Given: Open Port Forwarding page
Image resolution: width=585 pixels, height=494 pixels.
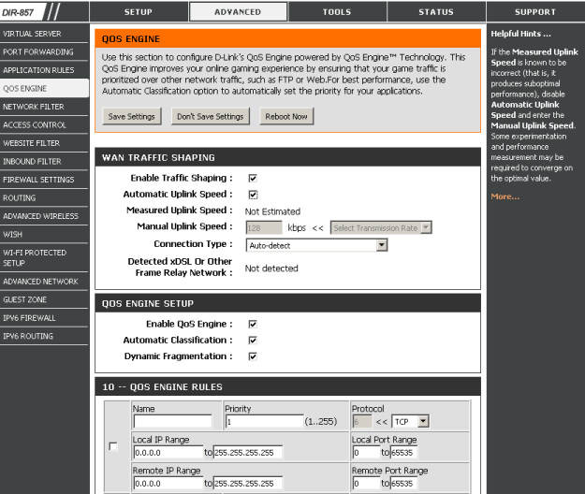Looking at the screenshot, I should click(x=44, y=51).
